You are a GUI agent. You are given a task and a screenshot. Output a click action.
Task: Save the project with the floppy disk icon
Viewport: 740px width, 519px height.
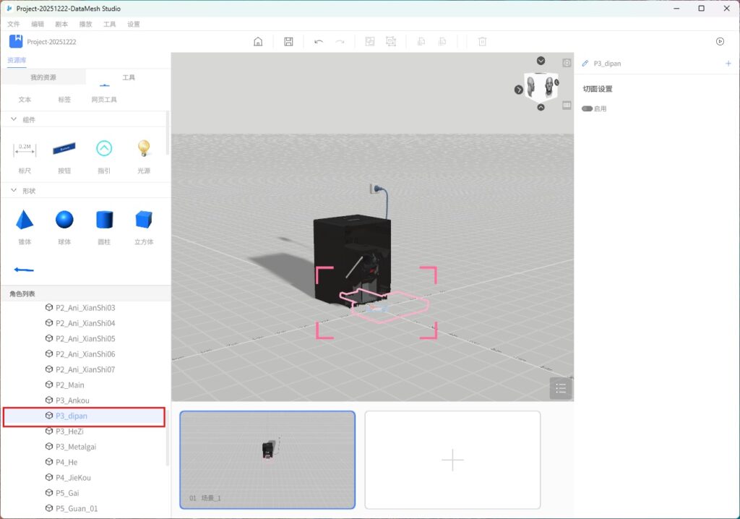click(x=288, y=42)
